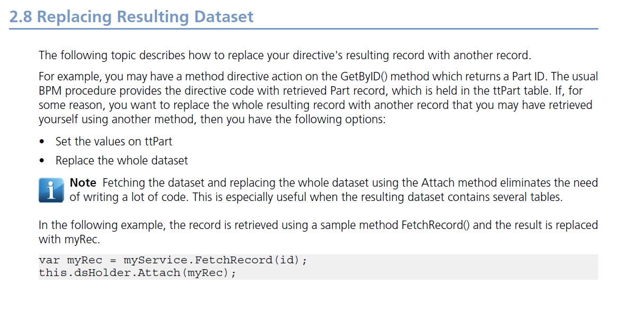The image size is (619, 312).
Task: Click "FetchRecord()" in the example sentence
Action: click(x=436, y=225)
